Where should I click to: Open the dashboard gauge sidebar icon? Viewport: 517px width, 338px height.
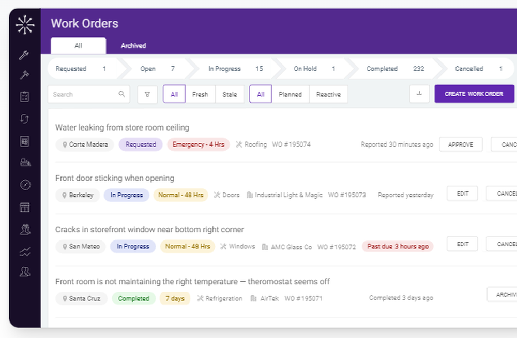[25, 185]
